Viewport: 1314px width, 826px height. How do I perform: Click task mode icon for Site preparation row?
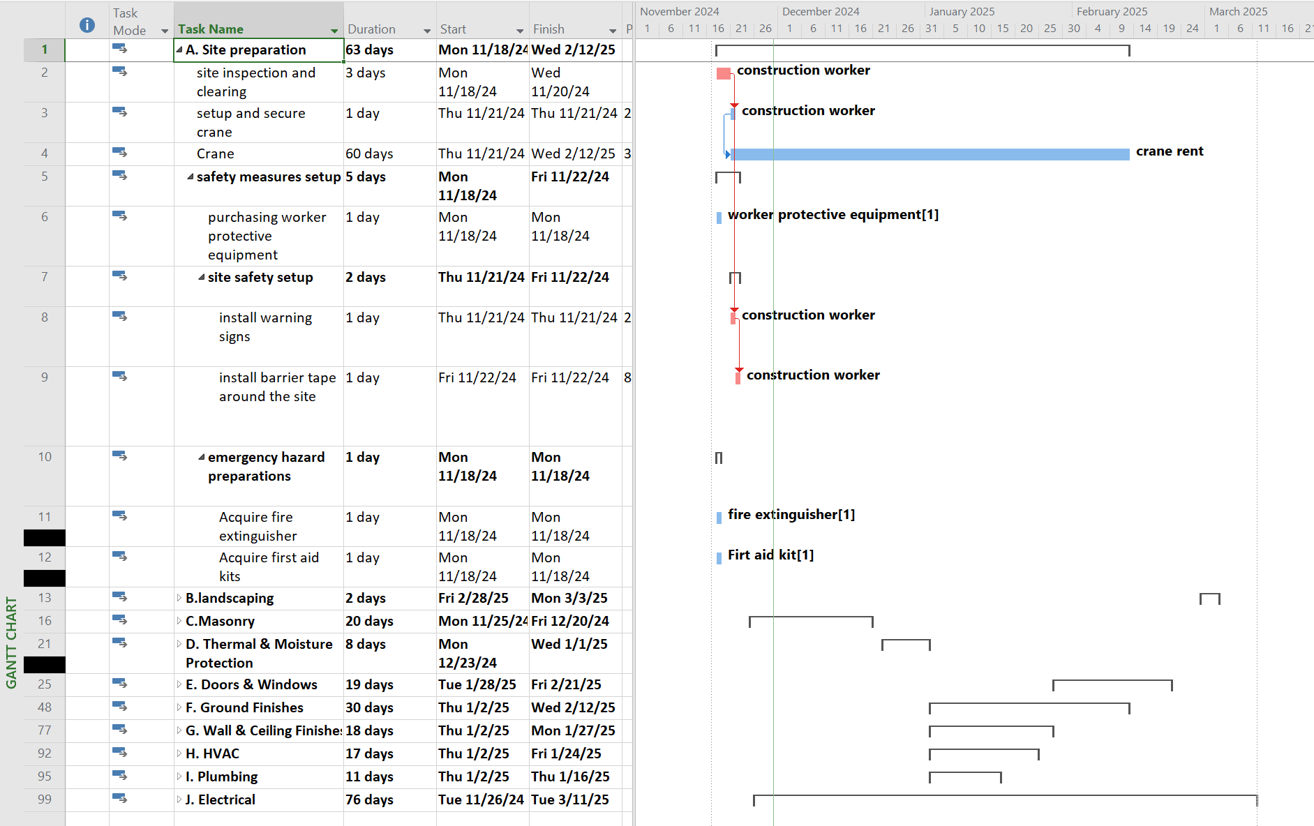[x=120, y=49]
